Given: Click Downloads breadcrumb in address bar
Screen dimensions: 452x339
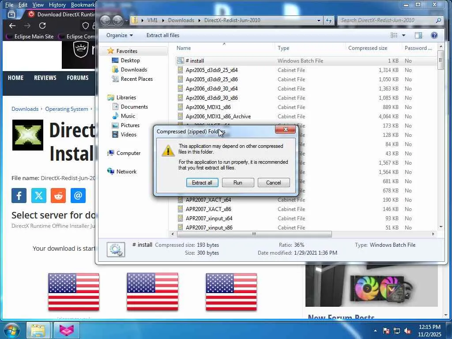Looking at the screenshot, I should click(x=181, y=20).
